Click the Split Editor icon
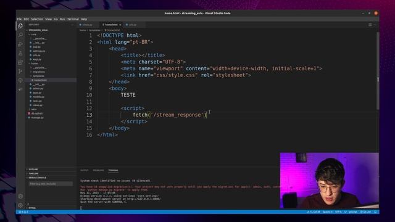Viewport: 395px width, 222px height. tap(370, 25)
